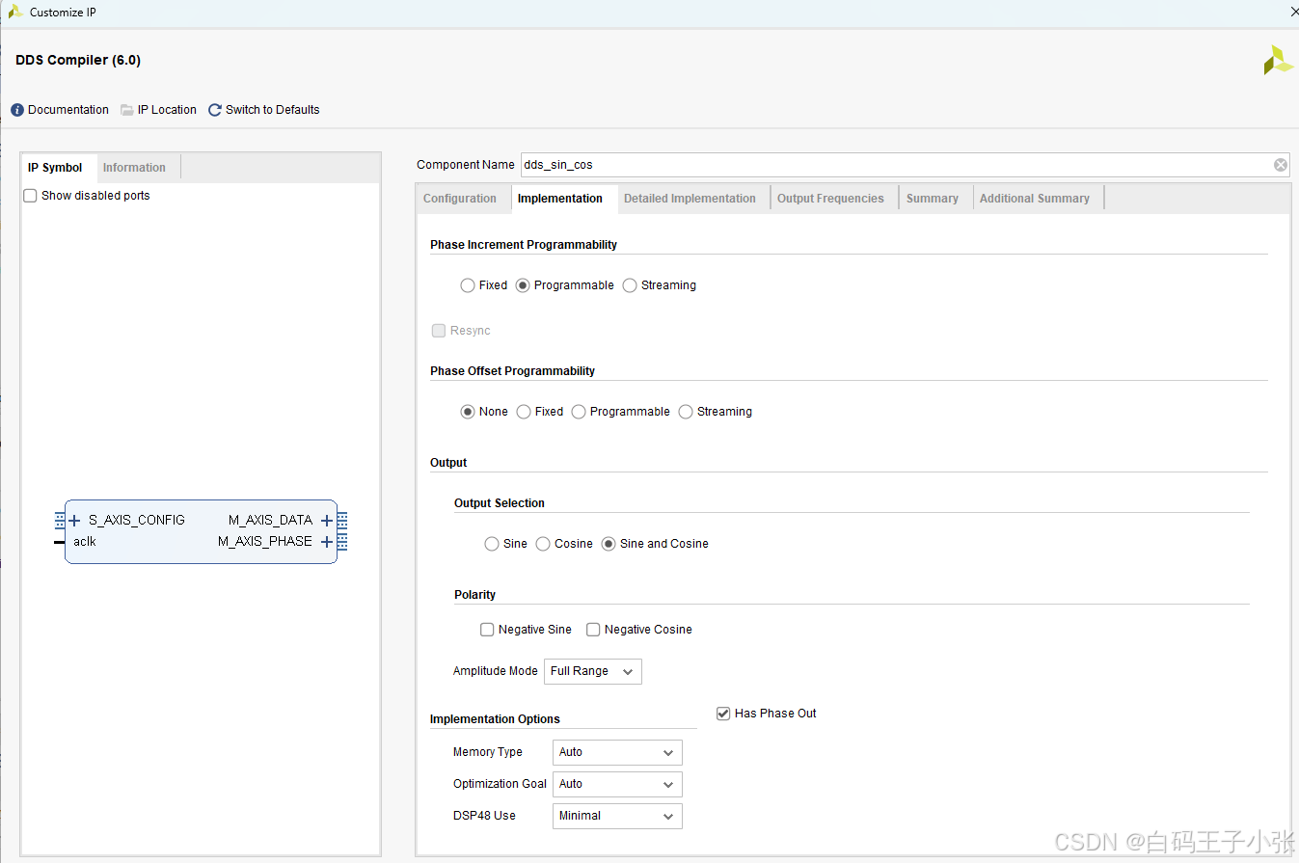
Task: Switch to the Information tab
Action: [134, 168]
